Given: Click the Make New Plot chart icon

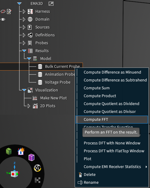Looking at the screenshot, I should pyautogui.click(x=35, y=98).
